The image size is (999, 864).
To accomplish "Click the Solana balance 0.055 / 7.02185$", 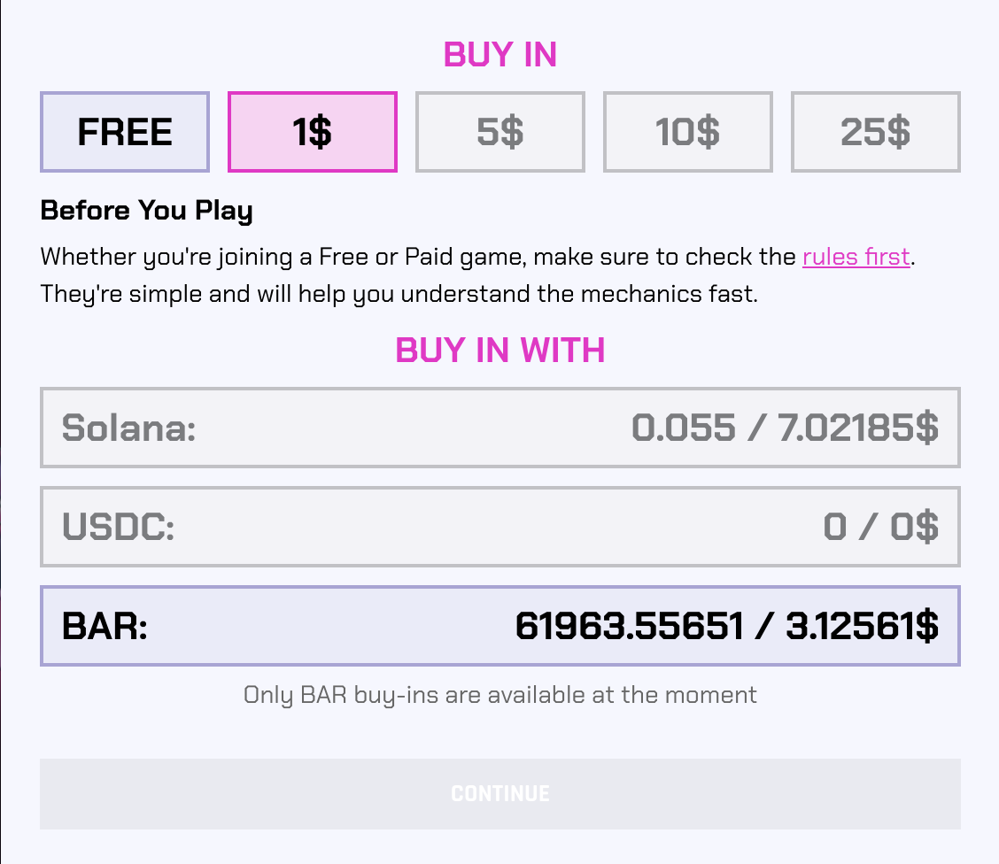I will 785,428.
